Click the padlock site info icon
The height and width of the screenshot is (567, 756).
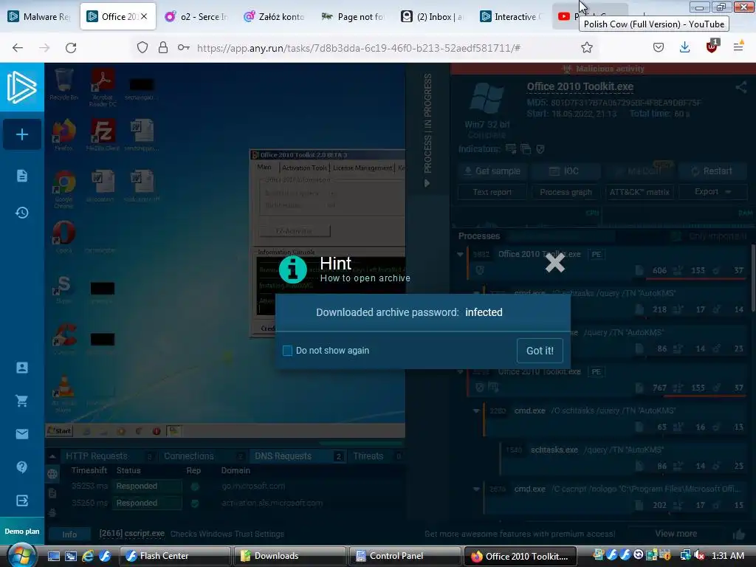163,47
